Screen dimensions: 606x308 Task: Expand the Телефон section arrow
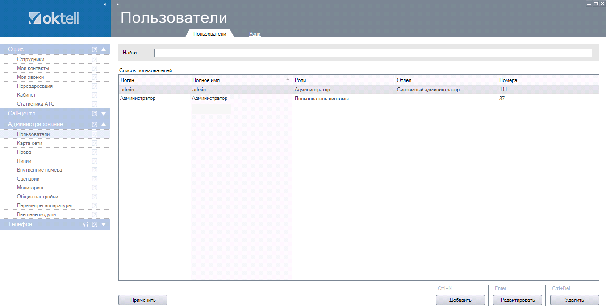click(104, 224)
